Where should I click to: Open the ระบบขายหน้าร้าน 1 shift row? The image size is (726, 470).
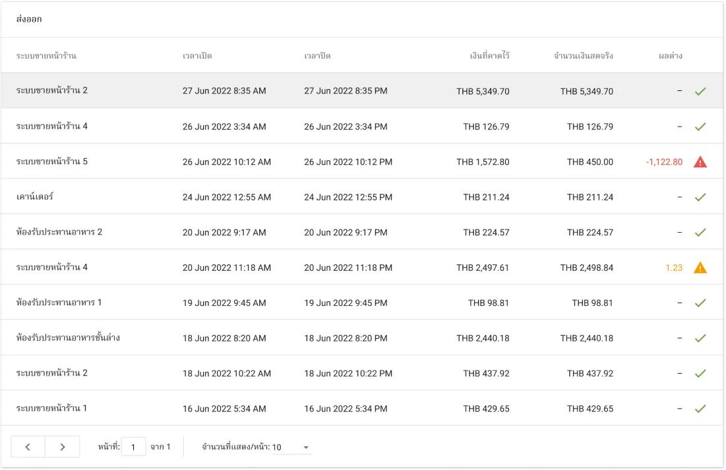tap(51, 409)
